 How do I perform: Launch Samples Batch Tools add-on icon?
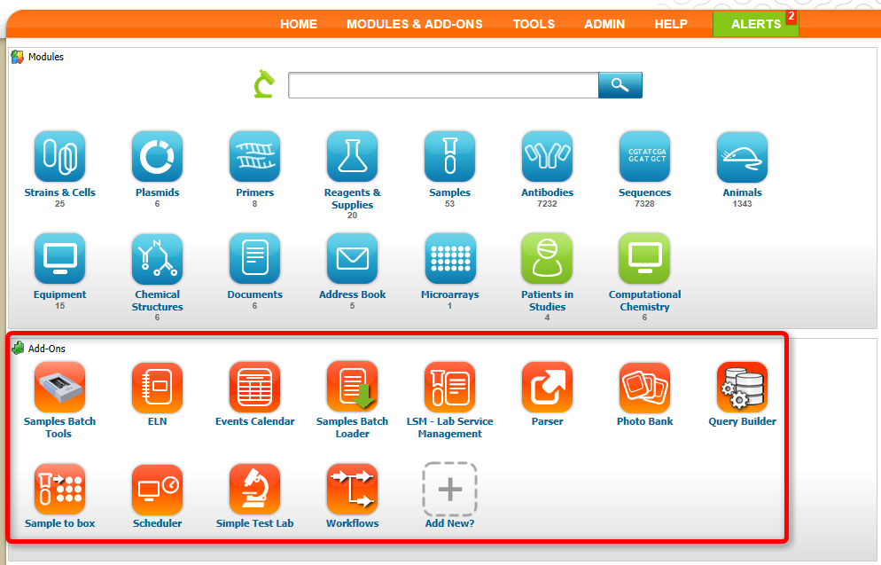(59, 387)
